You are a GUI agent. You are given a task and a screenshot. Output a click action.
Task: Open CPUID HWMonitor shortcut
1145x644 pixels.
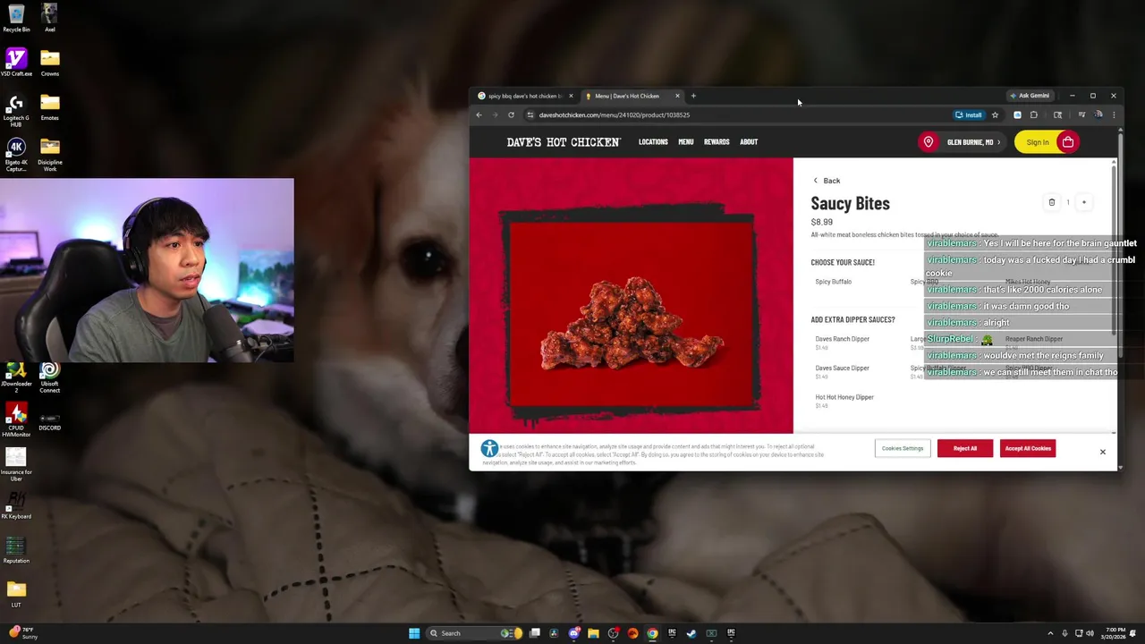click(x=16, y=420)
